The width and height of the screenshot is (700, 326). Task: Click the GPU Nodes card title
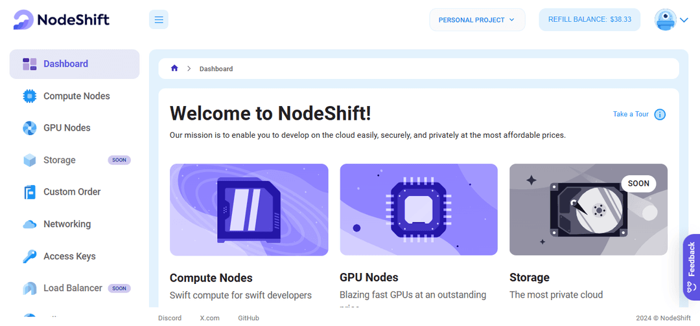point(369,277)
